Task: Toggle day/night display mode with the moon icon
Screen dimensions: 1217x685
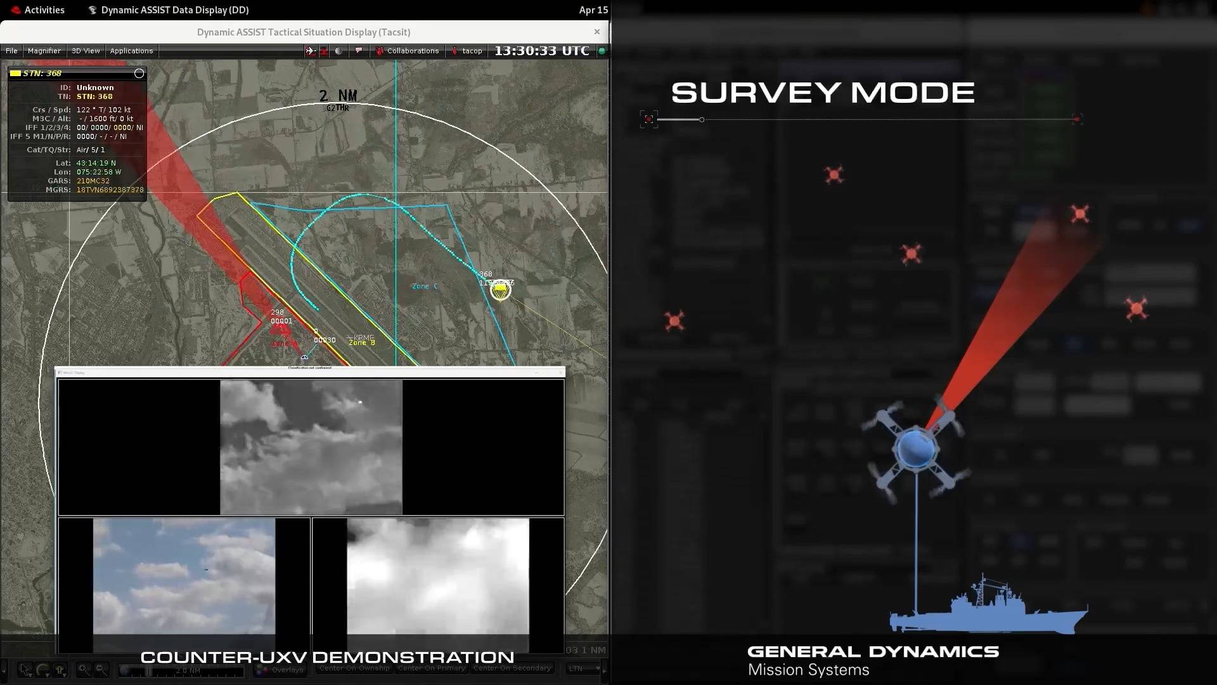Action: 337,51
